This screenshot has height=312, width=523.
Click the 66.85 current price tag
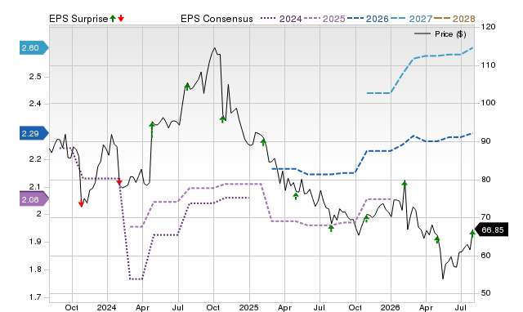pos(492,230)
